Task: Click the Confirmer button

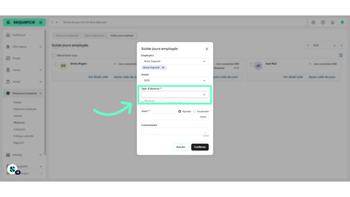Action: [200, 147]
